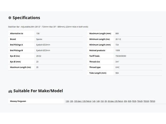
Task: Open the TEF20 model link
Action: pyautogui.click(x=153, y=101)
